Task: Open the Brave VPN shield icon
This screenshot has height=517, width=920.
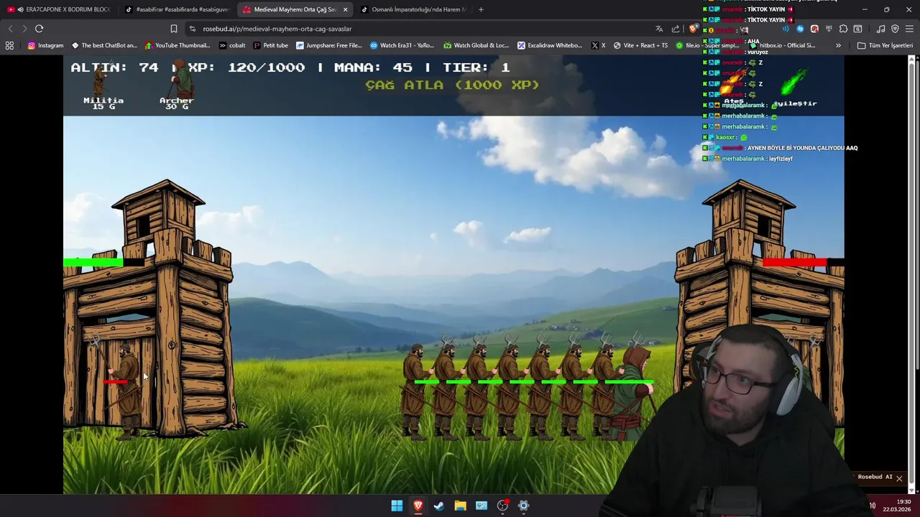Action: [895, 29]
